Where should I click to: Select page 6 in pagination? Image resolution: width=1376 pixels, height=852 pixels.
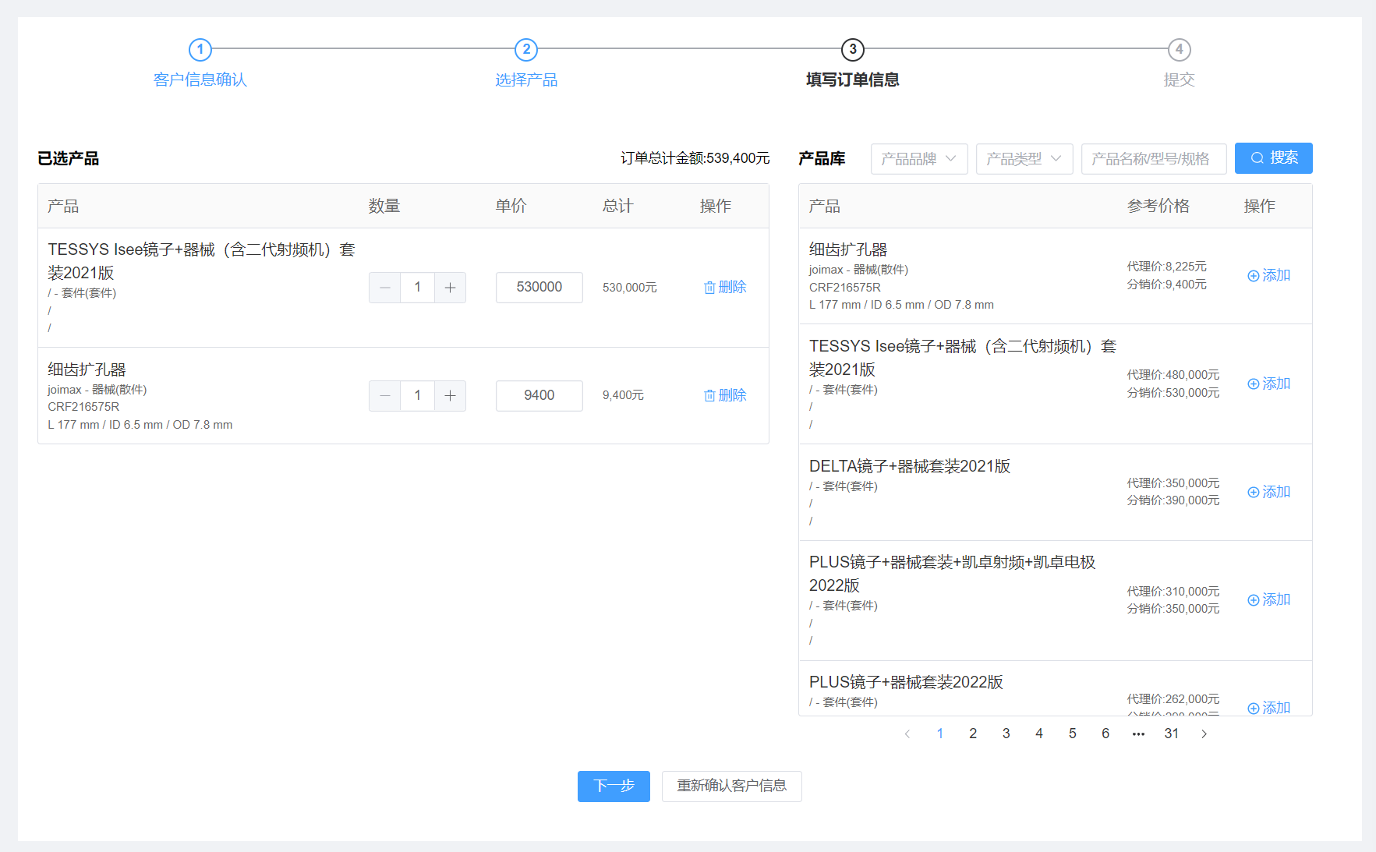(1105, 734)
